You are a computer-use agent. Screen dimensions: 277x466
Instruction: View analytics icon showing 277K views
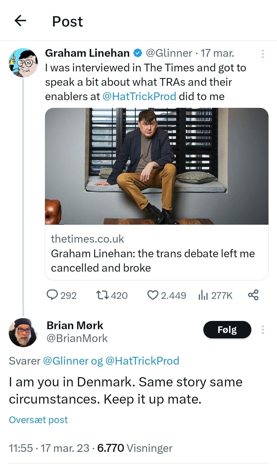click(203, 295)
